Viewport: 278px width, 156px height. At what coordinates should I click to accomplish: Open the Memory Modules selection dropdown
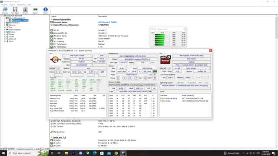132,85
